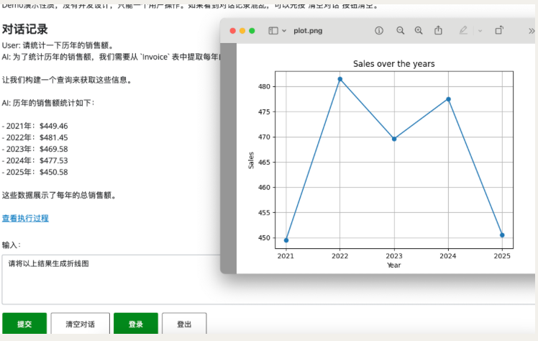Expand the Markup options dropdown arrow

point(480,31)
